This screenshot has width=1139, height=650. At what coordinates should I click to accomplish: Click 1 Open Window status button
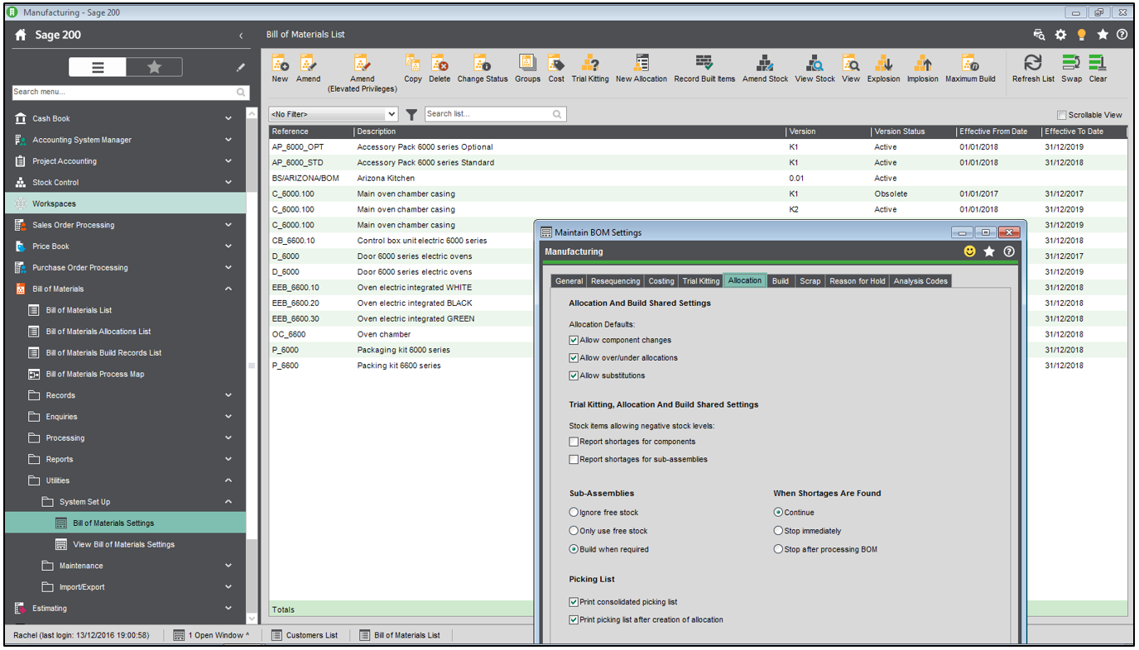(211, 635)
